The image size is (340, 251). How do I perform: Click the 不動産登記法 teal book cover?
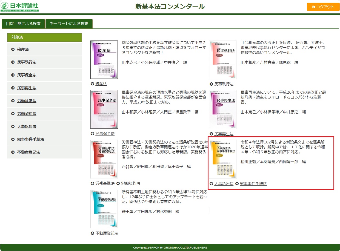(x=104, y=209)
